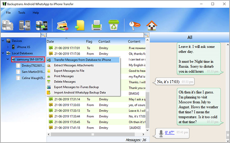This screenshot has height=143, width=230.
Task: Click up arrow of message list scrollbar
Action: (x=147, y=40)
